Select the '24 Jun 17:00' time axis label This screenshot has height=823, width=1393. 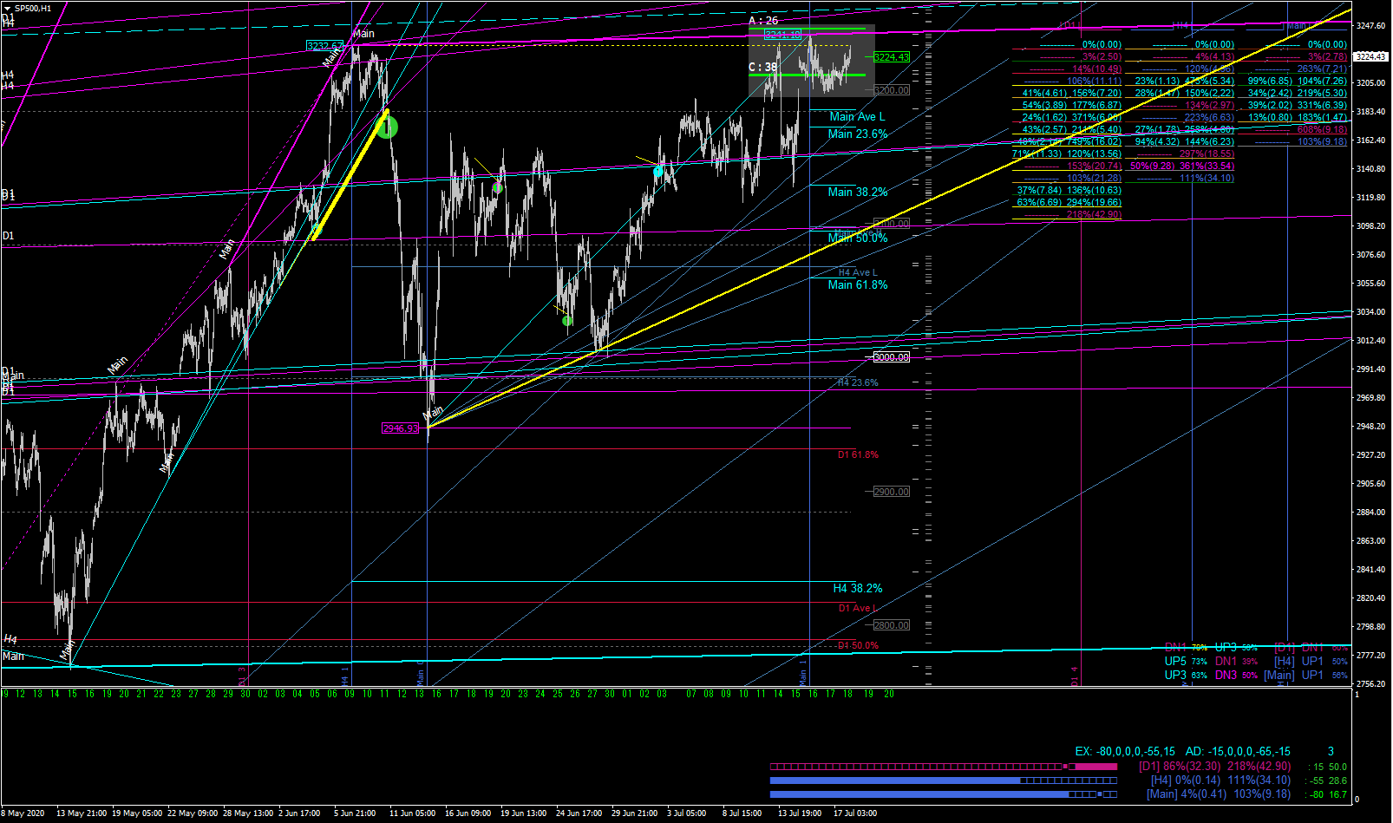click(579, 813)
